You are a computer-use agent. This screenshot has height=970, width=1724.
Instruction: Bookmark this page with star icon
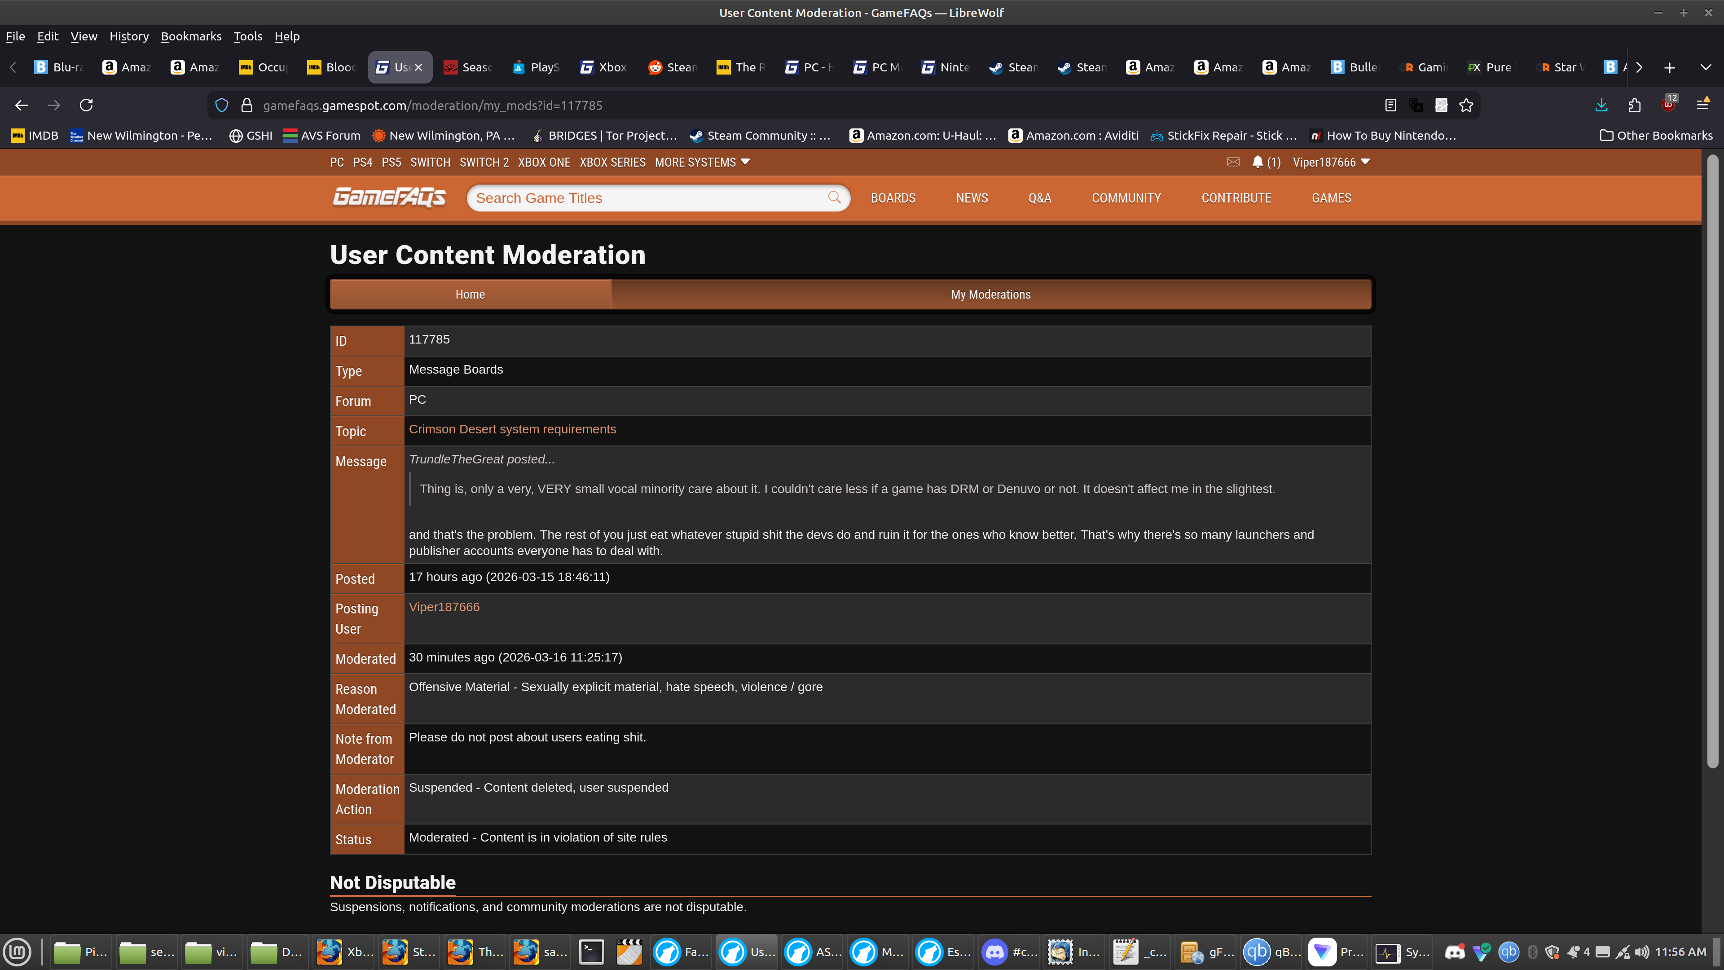click(1466, 105)
